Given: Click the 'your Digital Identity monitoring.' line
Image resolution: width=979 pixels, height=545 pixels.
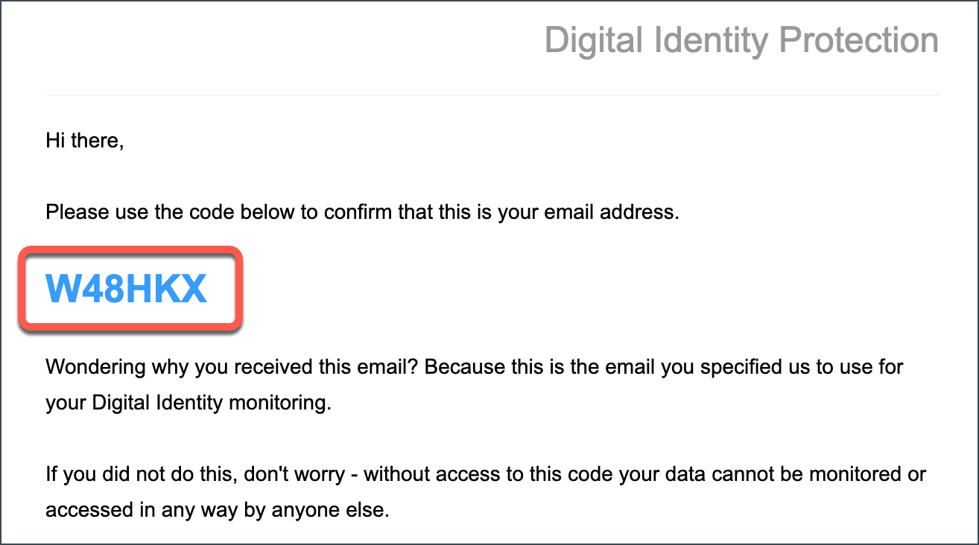Looking at the screenshot, I should 188,403.
